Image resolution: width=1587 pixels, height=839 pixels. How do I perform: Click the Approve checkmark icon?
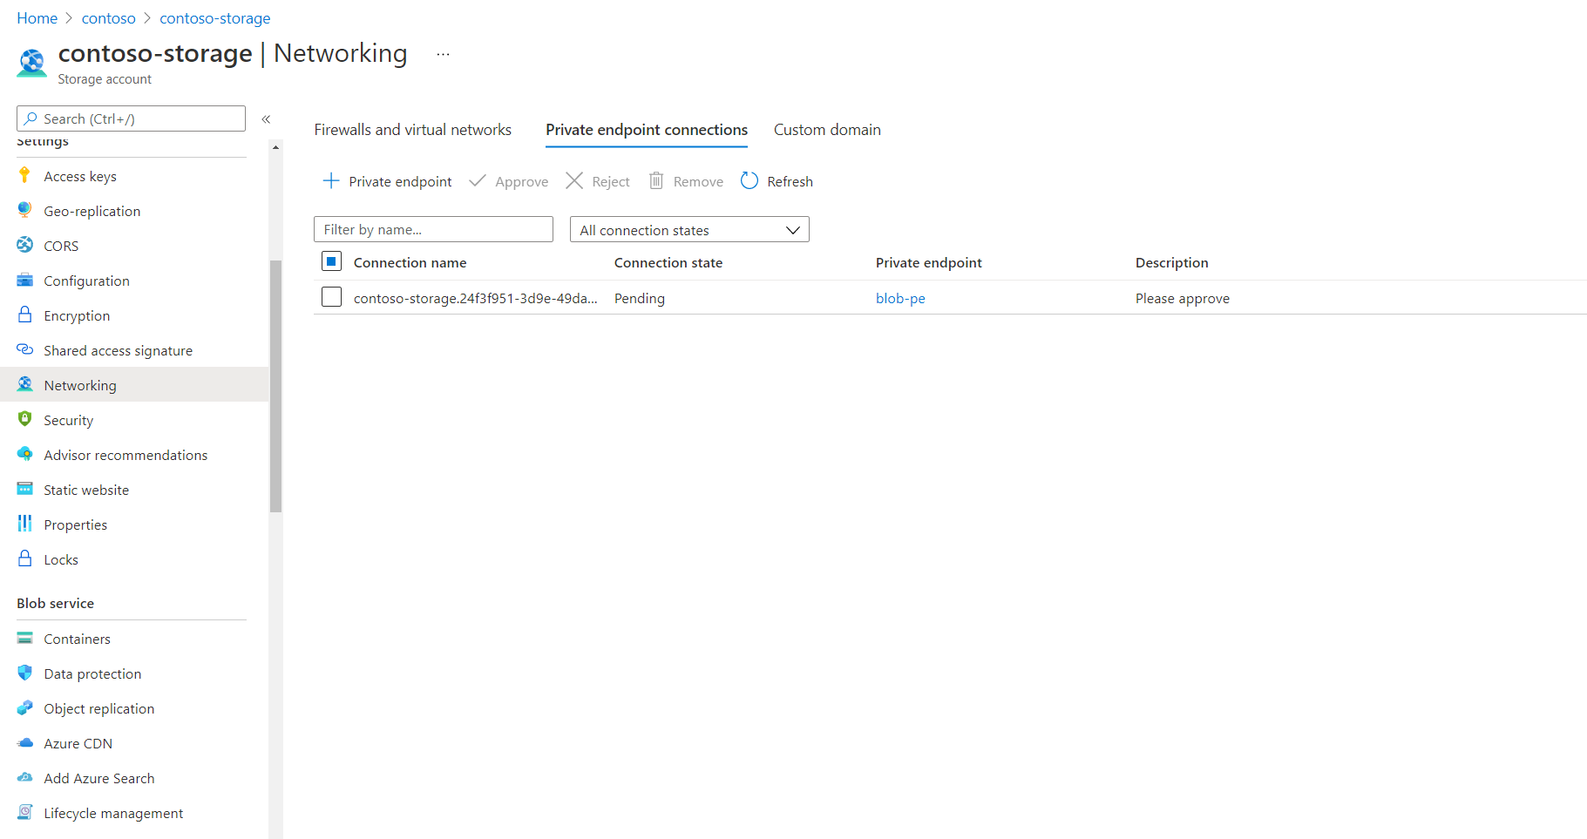click(478, 181)
